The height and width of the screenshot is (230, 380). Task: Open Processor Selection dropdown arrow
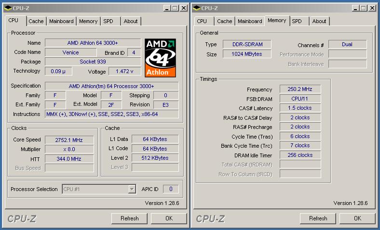click(x=132, y=189)
